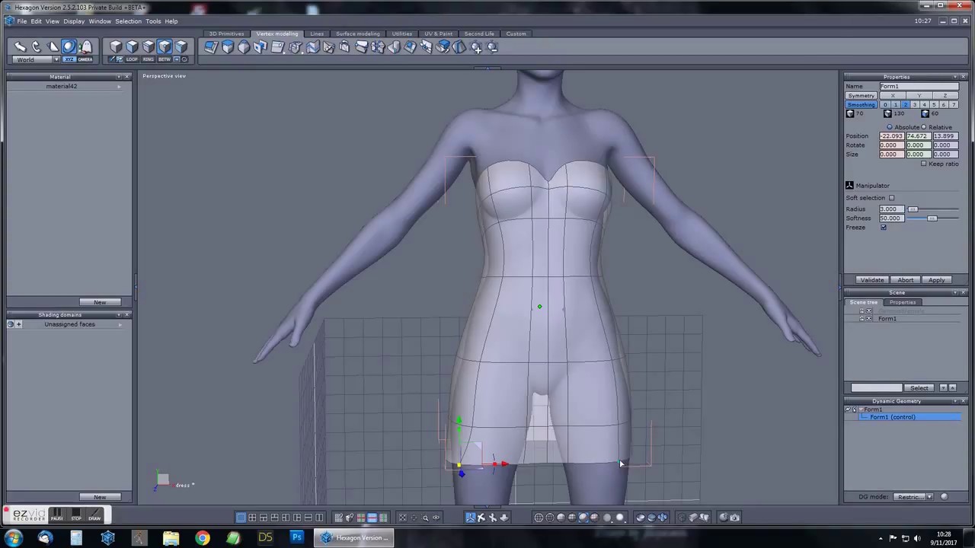Set smoothing level to 0
975x548 pixels.
pyautogui.click(x=885, y=104)
